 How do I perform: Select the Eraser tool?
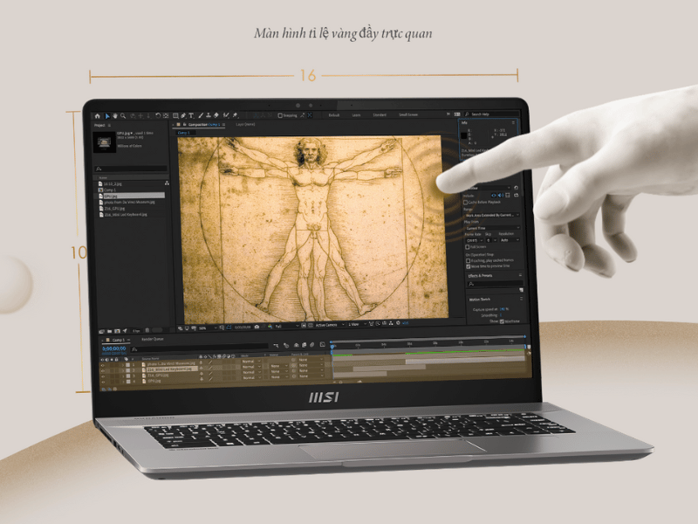pyautogui.click(x=216, y=115)
